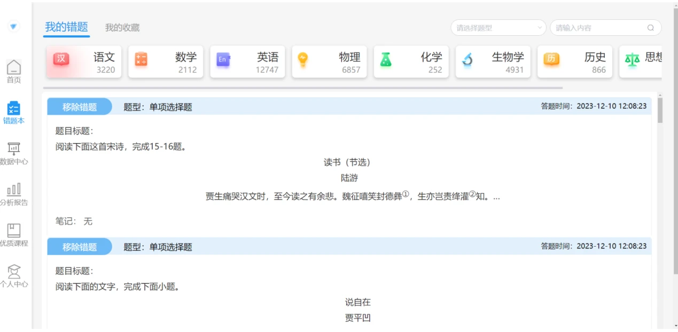Click text 阅读下面的文字，完成下面小题。
Screen dimensions: 678x332
coord(118,287)
